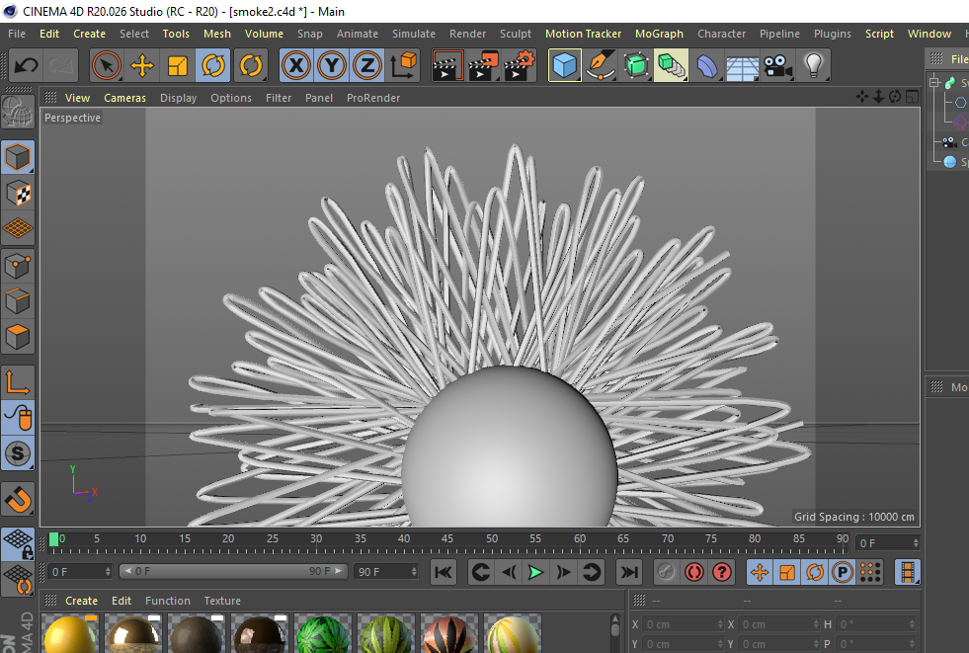Click the greyed Redo arrow icon
Viewport: 969px width, 653px height.
click(x=60, y=65)
